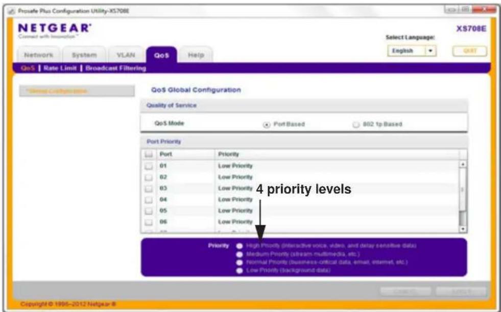Click the NETGEAR logo
Viewport: 501px width, 312px height.
point(55,28)
